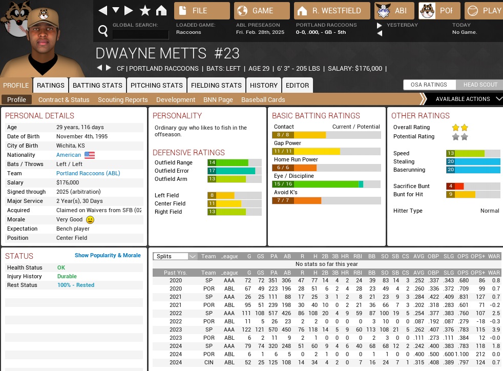Click the Global Search input field
Screen dimensions: 503x371
click(x=140, y=34)
